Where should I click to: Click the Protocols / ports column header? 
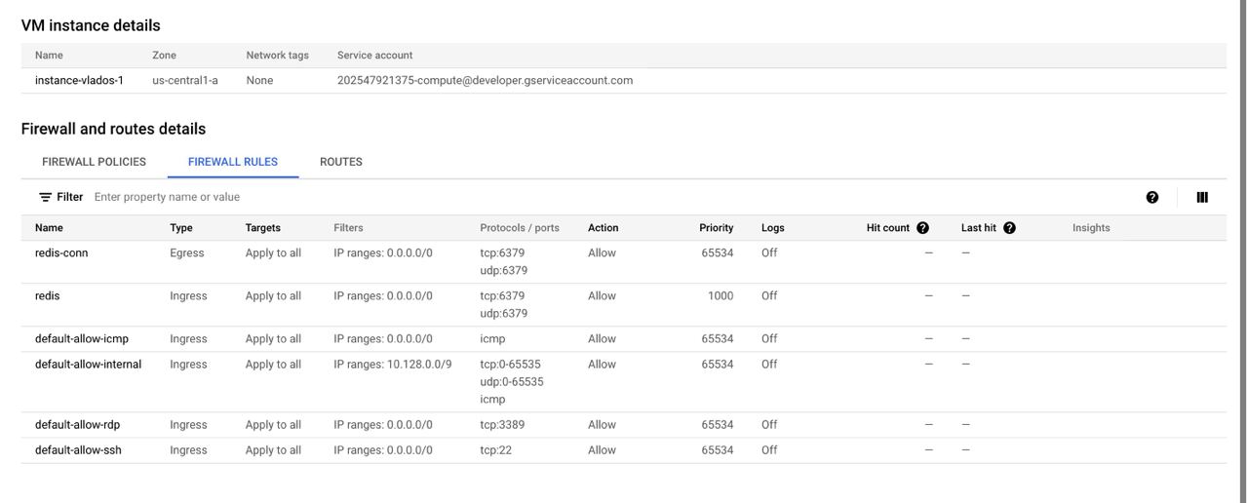(520, 228)
